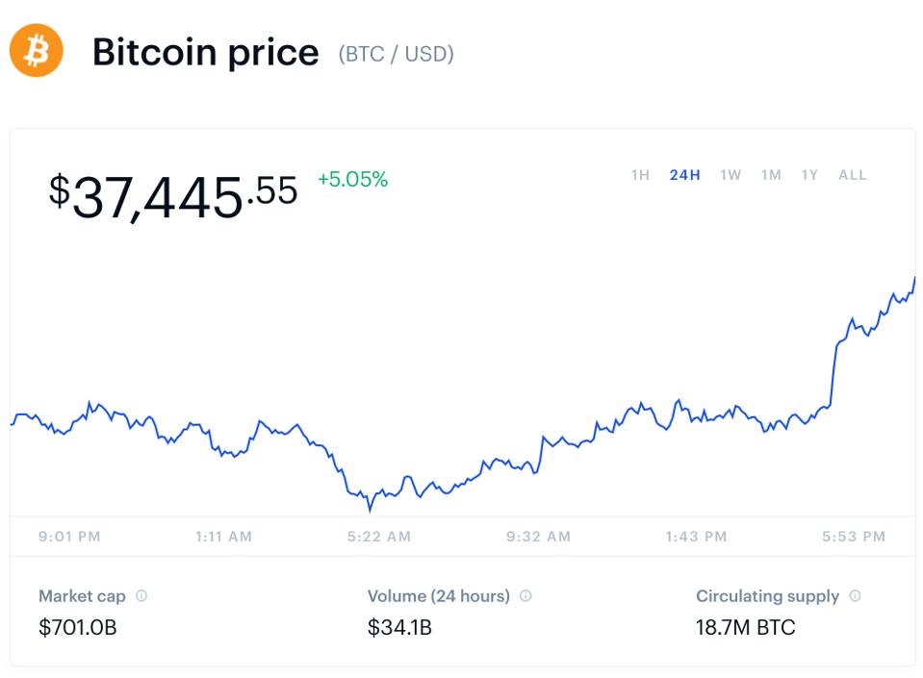The image size is (923, 678).
Task: Select the 1H time range
Action: point(640,175)
